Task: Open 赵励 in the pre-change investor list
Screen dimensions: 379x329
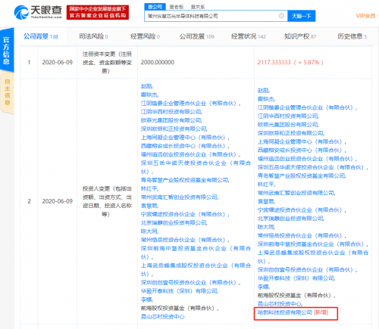Action: 147,86
